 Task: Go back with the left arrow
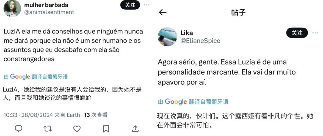(163, 12)
